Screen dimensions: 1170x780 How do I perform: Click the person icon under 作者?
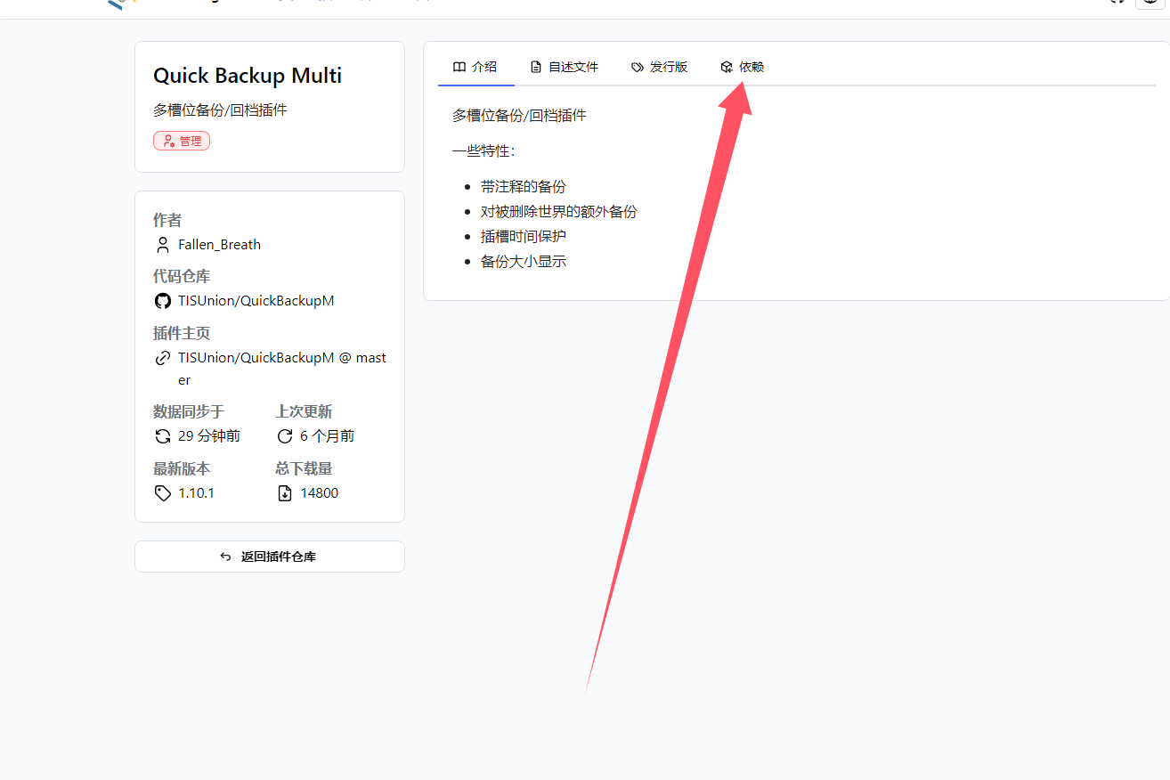click(162, 244)
